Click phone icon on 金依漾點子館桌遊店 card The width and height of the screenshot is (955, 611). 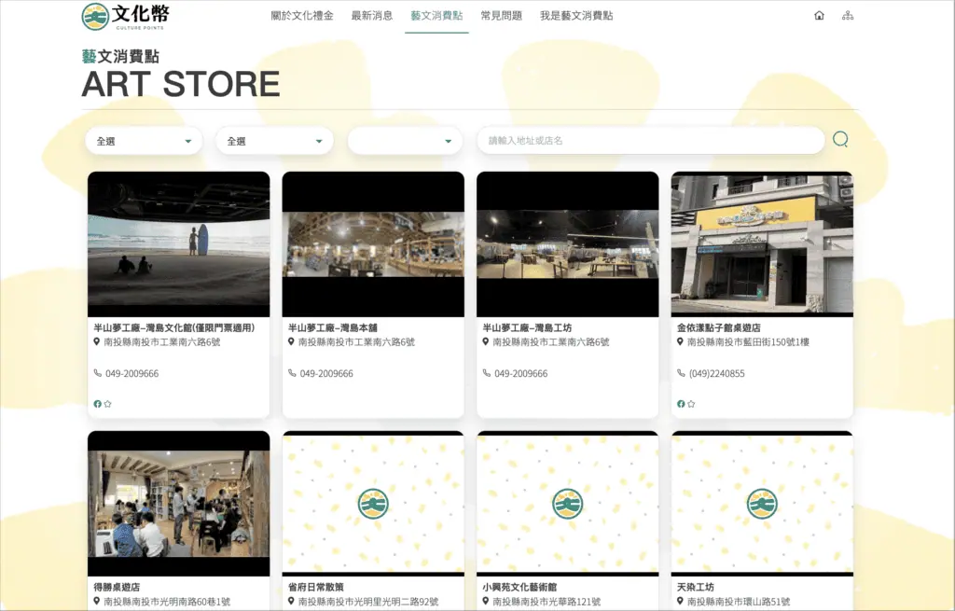681,373
